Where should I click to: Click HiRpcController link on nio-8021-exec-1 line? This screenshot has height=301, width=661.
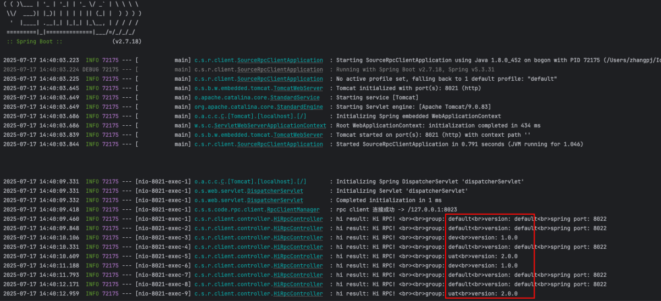(298, 219)
